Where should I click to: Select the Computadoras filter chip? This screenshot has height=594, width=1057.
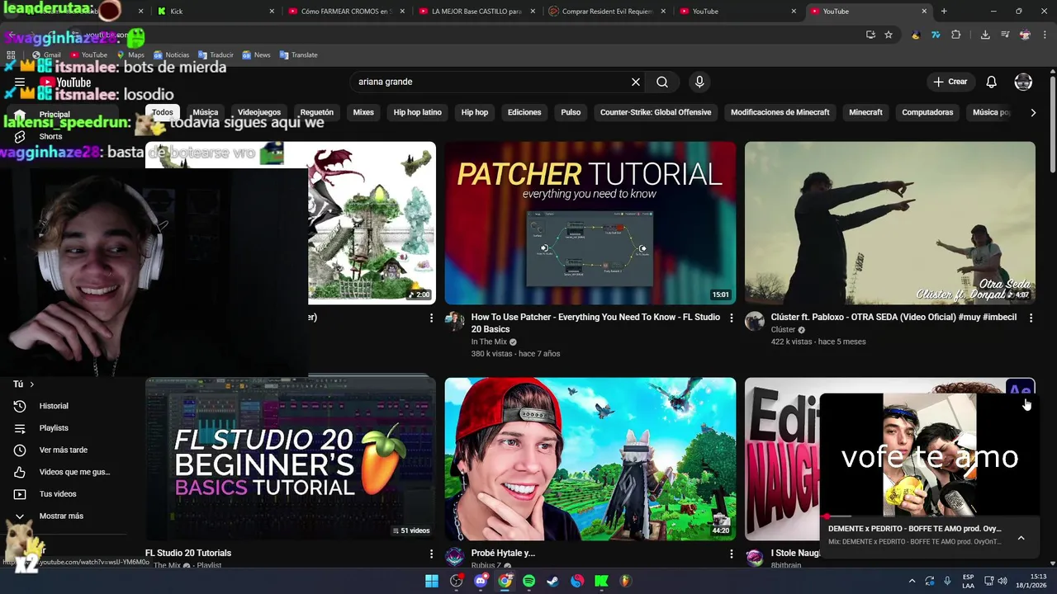(x=927, y=112)
